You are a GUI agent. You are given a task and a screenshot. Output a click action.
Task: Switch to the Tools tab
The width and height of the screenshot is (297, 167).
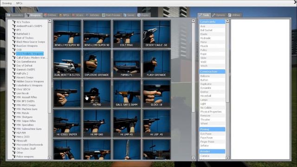(x=204, y=15)
